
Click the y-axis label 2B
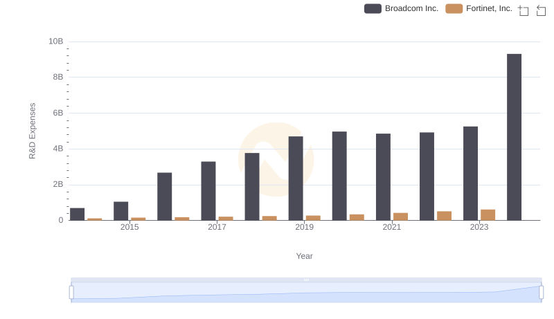click(x=58, y=184)
